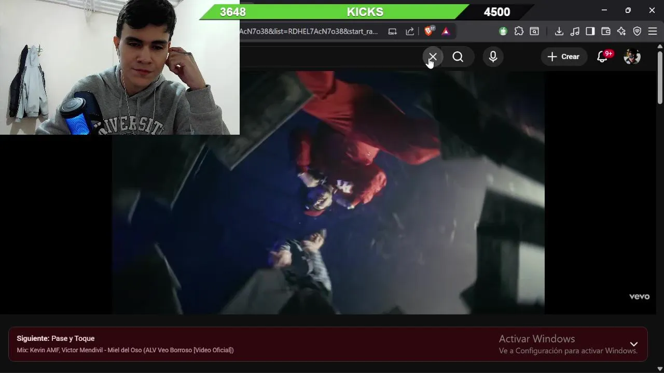Click the Siguiente: Pase y Toque title
This screenshot has height=373, width=664.
[x=56, y=338]
